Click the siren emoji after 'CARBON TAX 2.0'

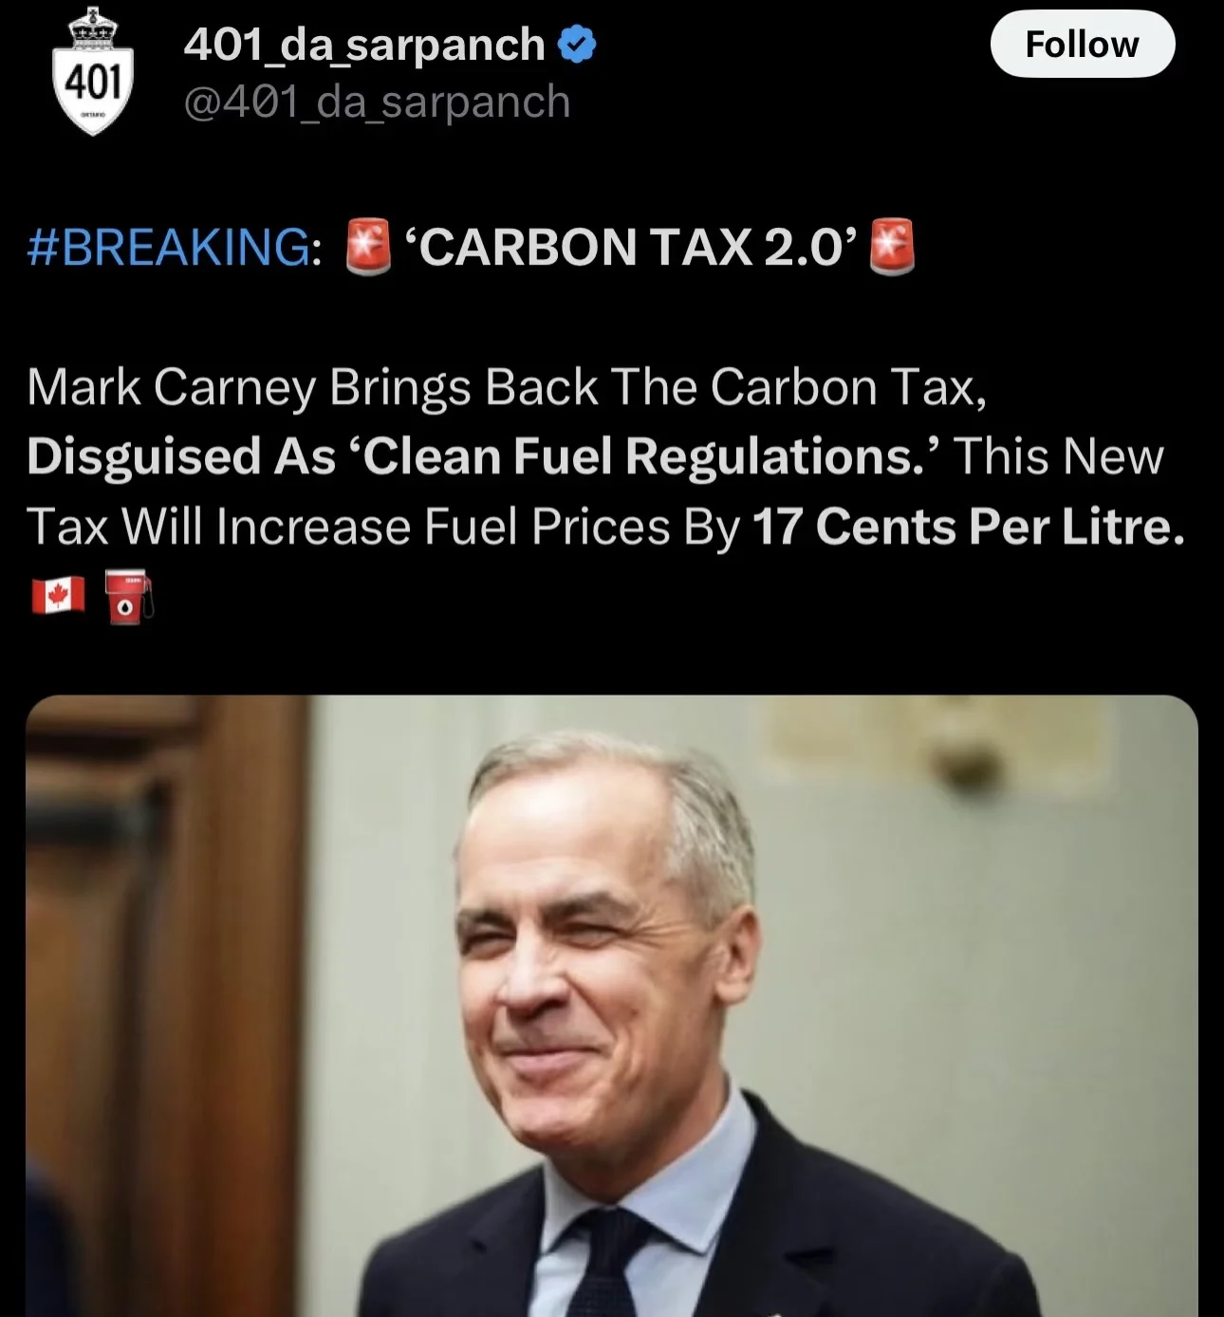(x=892, y=247)
